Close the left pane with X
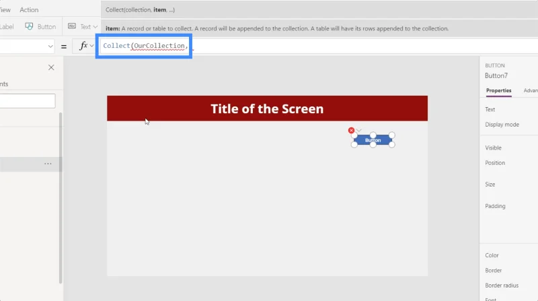Screen dimensions: 538x301 point(51,67)
